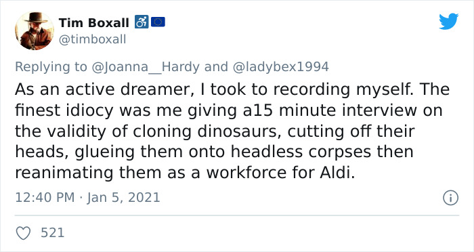Click the Twitter bird logo
The width and height of the screenshot is (474, 252).
(x=448, y=21)
